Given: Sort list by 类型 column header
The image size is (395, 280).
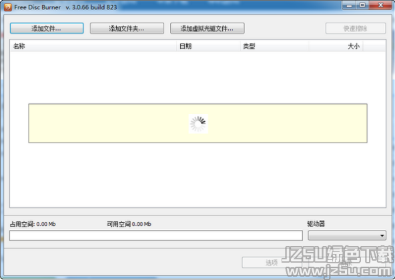Looking at the screenshot, I should 275,46.
